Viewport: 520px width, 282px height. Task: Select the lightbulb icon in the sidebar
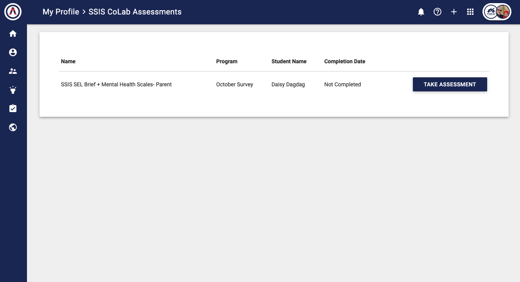[x=13, y=90]
